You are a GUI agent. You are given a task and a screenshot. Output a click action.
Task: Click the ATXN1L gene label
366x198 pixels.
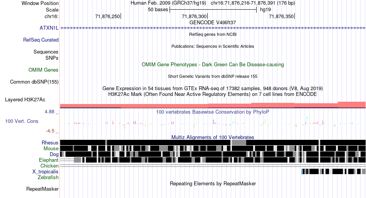[49, 28]
